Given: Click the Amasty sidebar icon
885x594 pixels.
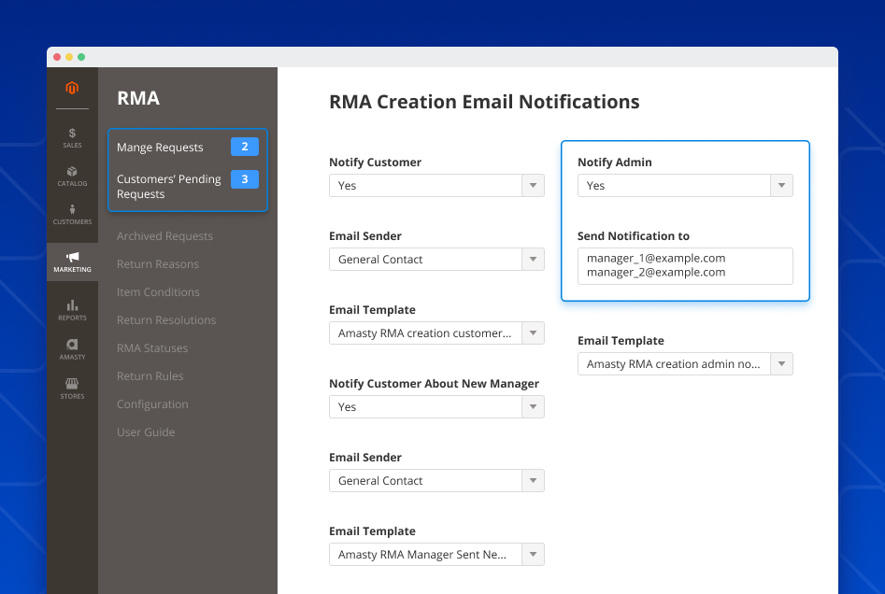Looking at the screenshot, I should pos(72,347).
